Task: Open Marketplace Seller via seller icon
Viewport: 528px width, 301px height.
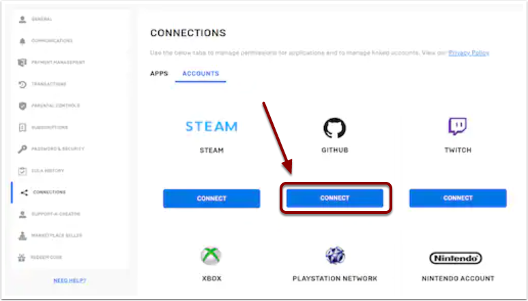Action: point(23,236)
